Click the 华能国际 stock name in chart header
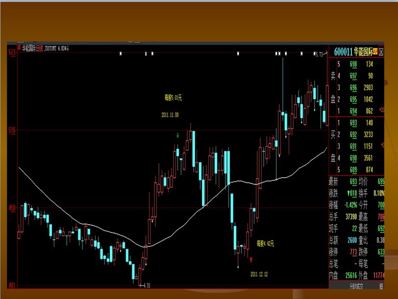 [x=28, y=48]
